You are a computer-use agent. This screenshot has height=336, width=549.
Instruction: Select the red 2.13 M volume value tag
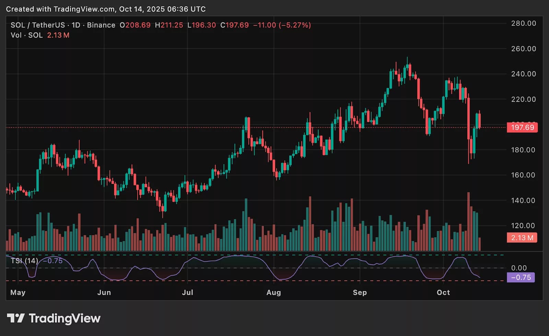[522, 237]
